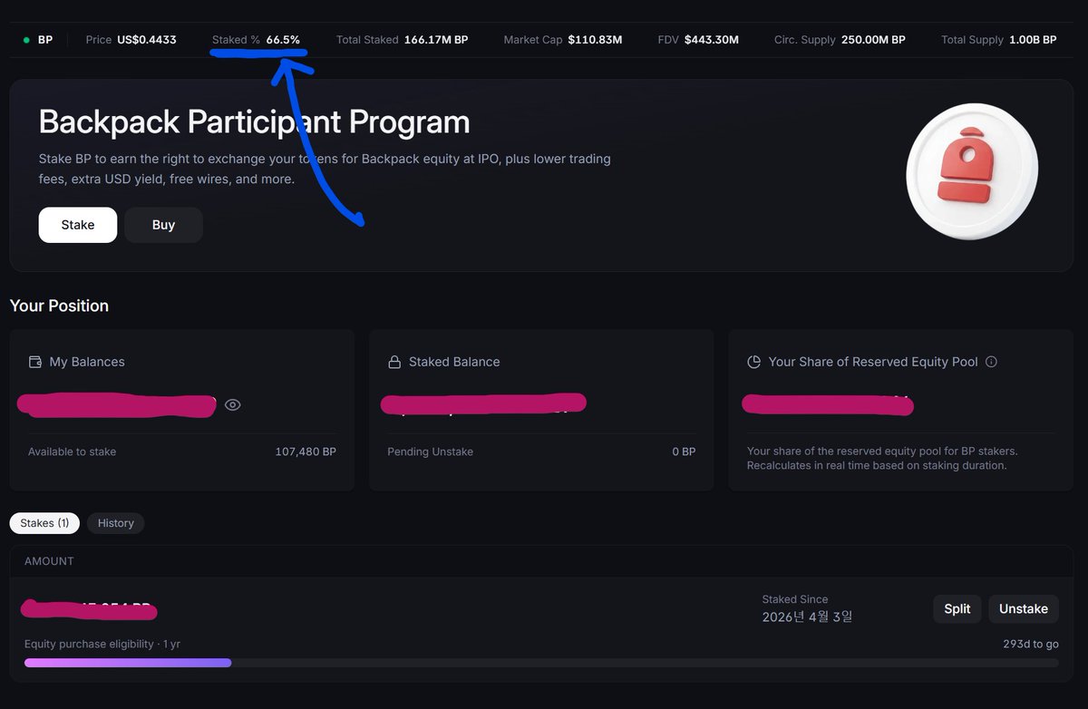The width and height of the screenshot is (1088, 709).
Task: Click the red backpack coin logo
Action: pos(972,171)
